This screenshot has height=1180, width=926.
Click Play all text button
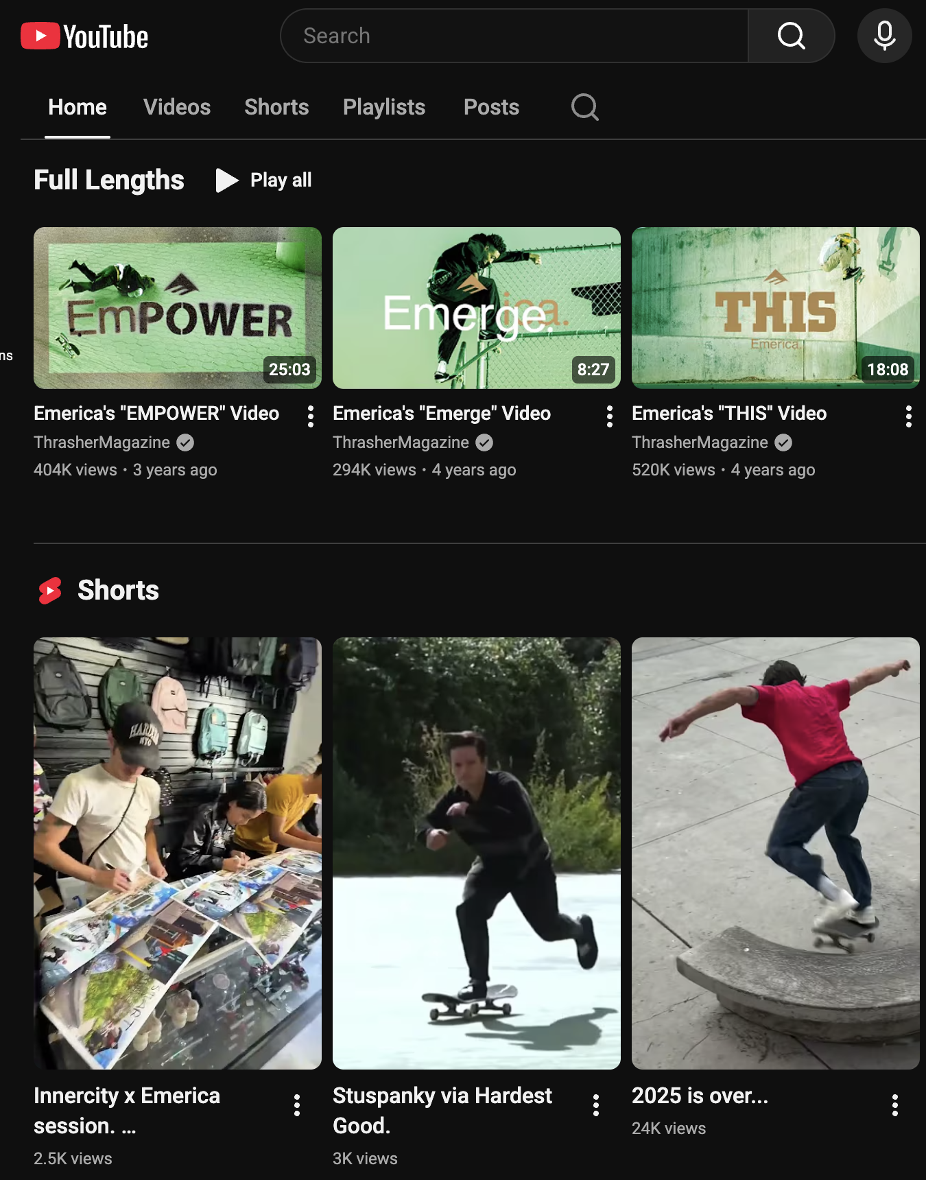pos(281,180)
